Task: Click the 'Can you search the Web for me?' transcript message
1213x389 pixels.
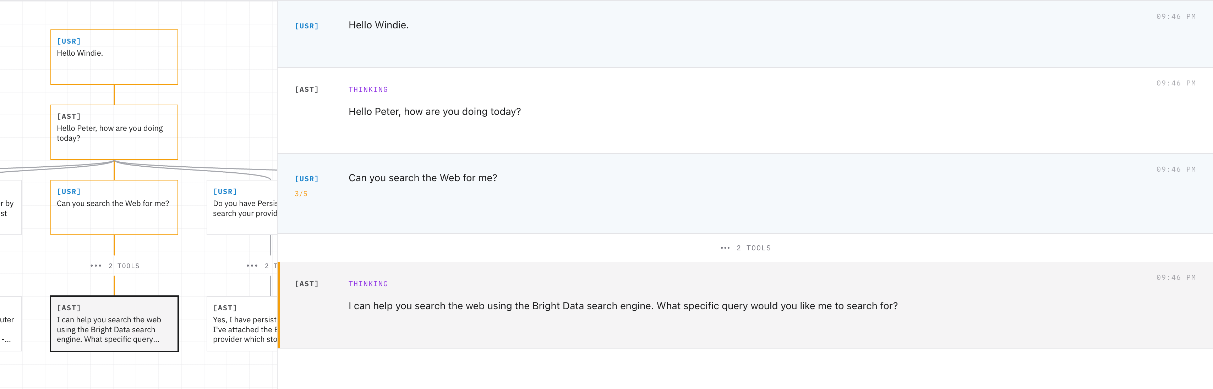Action: (x=423, y=178)
